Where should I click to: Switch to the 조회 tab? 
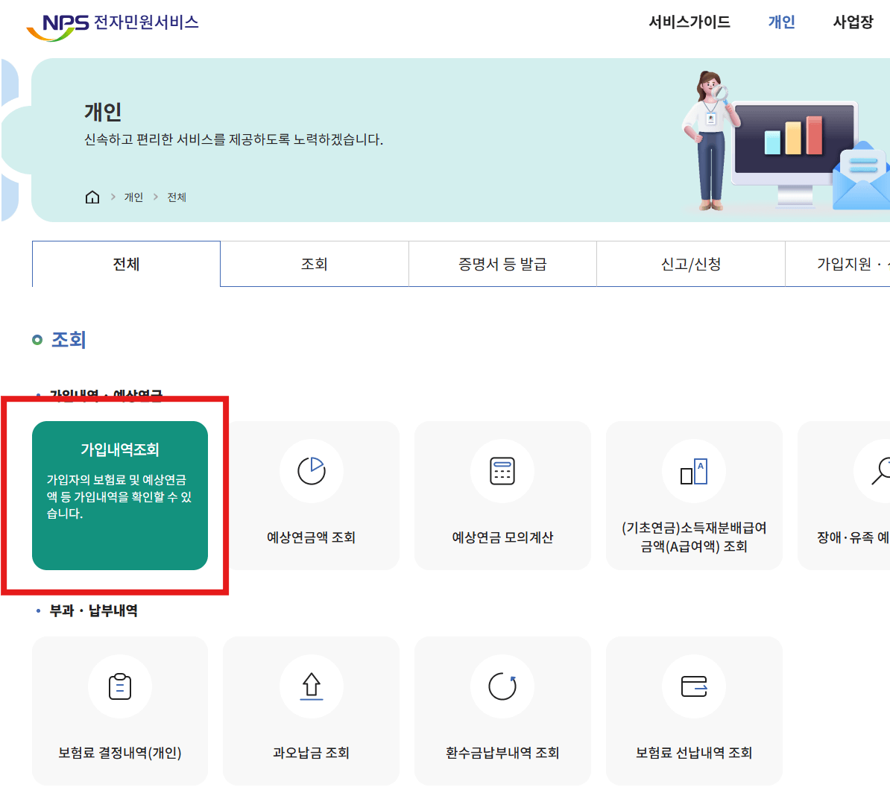(314, 264)
